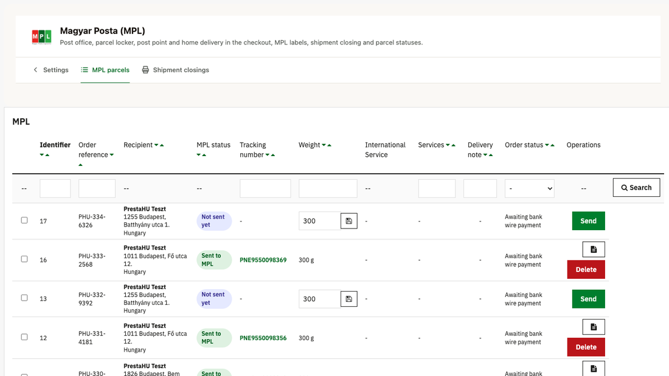Open tracking number PNE9550098356
The width and height of the screenshot is (669, 376).
click(263, 338)
